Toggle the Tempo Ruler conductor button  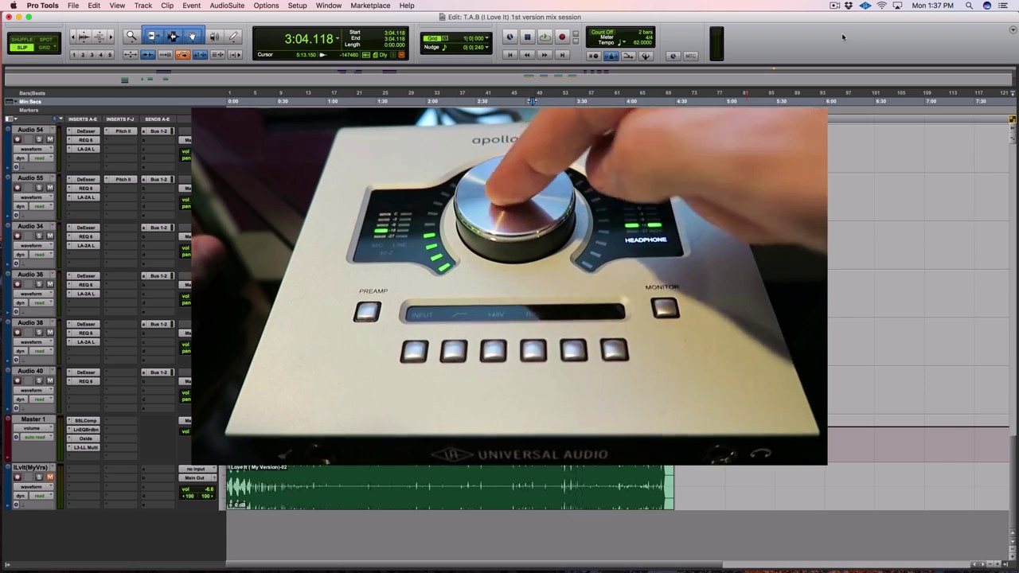coord(646,56)
